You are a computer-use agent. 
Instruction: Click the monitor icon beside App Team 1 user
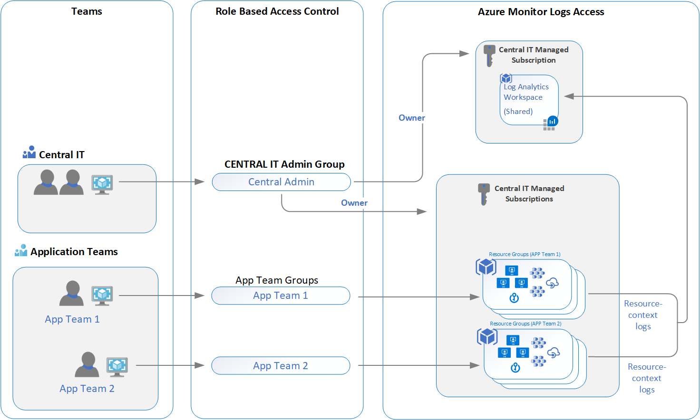(x=102, y=296)
